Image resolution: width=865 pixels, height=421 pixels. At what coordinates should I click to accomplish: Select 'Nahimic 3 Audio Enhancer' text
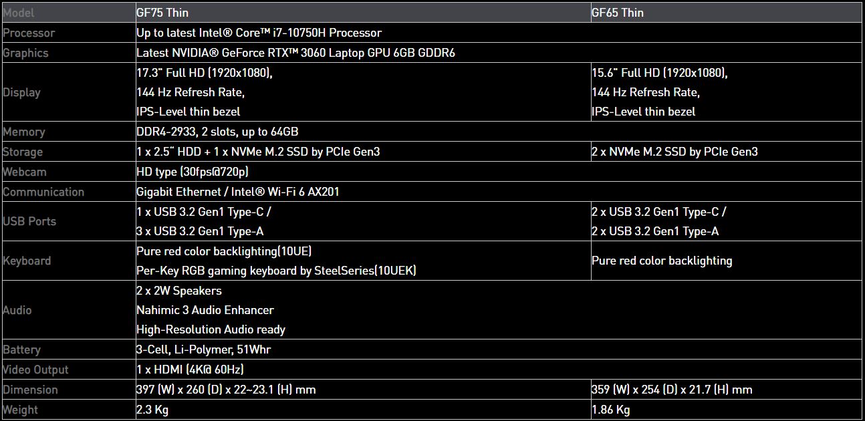tap(205, 310)
